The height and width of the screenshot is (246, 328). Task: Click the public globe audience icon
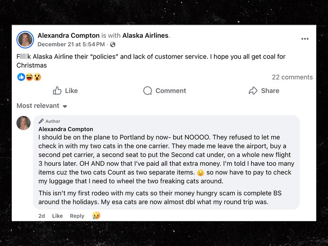[113, 45]
